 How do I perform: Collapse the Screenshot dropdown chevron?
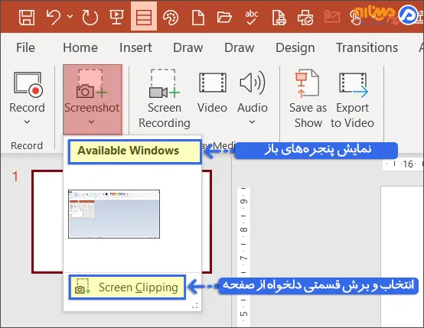[x=91, y=122]
